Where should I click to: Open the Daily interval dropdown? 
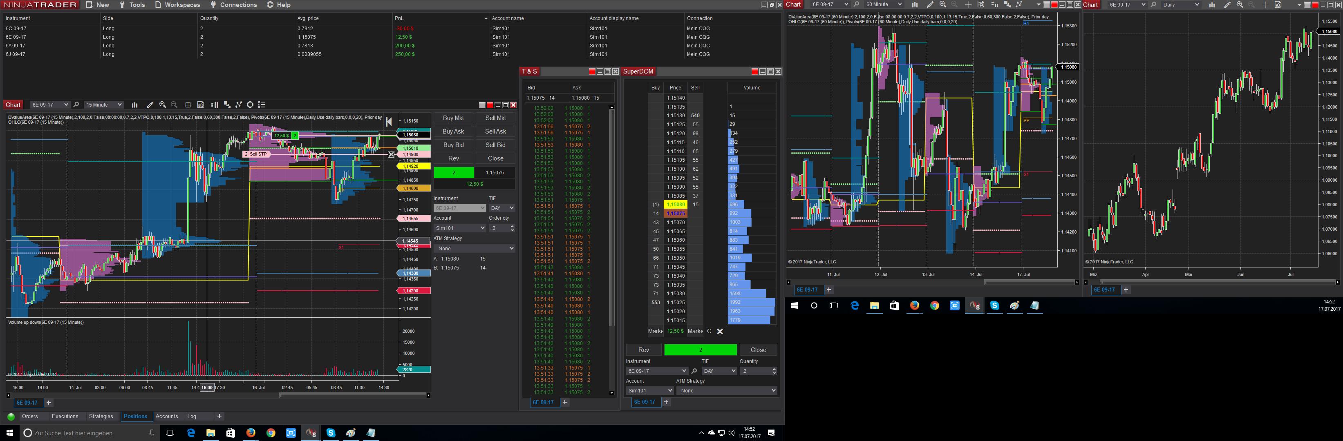pos(1181,4)
